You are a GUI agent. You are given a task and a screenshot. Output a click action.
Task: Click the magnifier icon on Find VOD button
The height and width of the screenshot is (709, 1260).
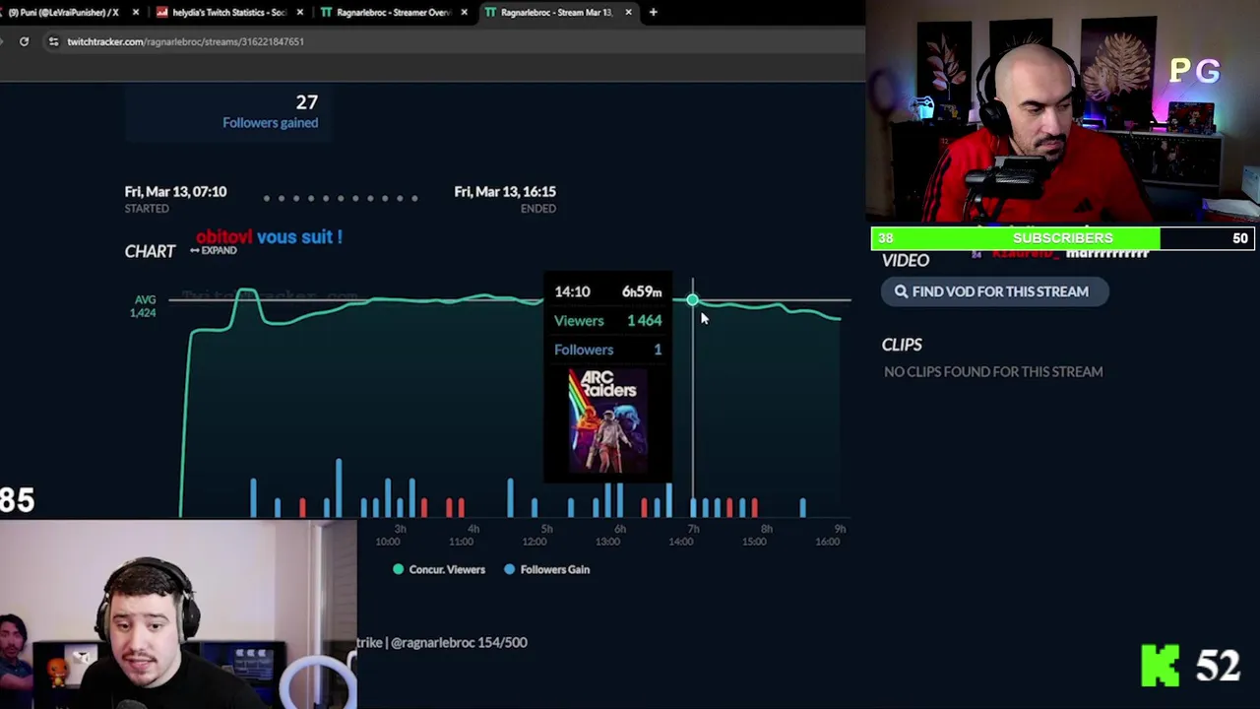[901, 291]
